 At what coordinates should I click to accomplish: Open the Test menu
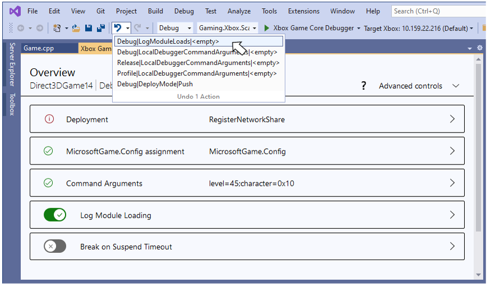211,11
